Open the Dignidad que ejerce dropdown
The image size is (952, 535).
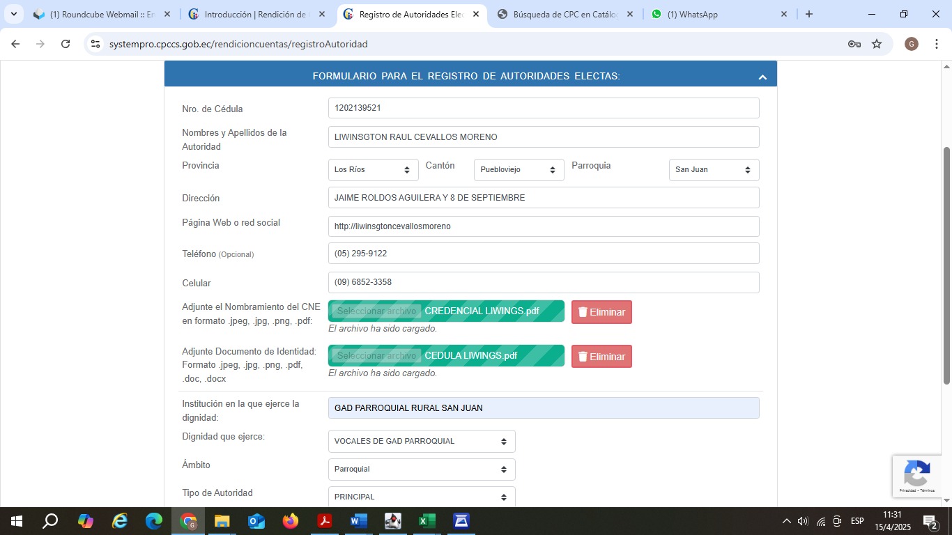pos(421,442)
